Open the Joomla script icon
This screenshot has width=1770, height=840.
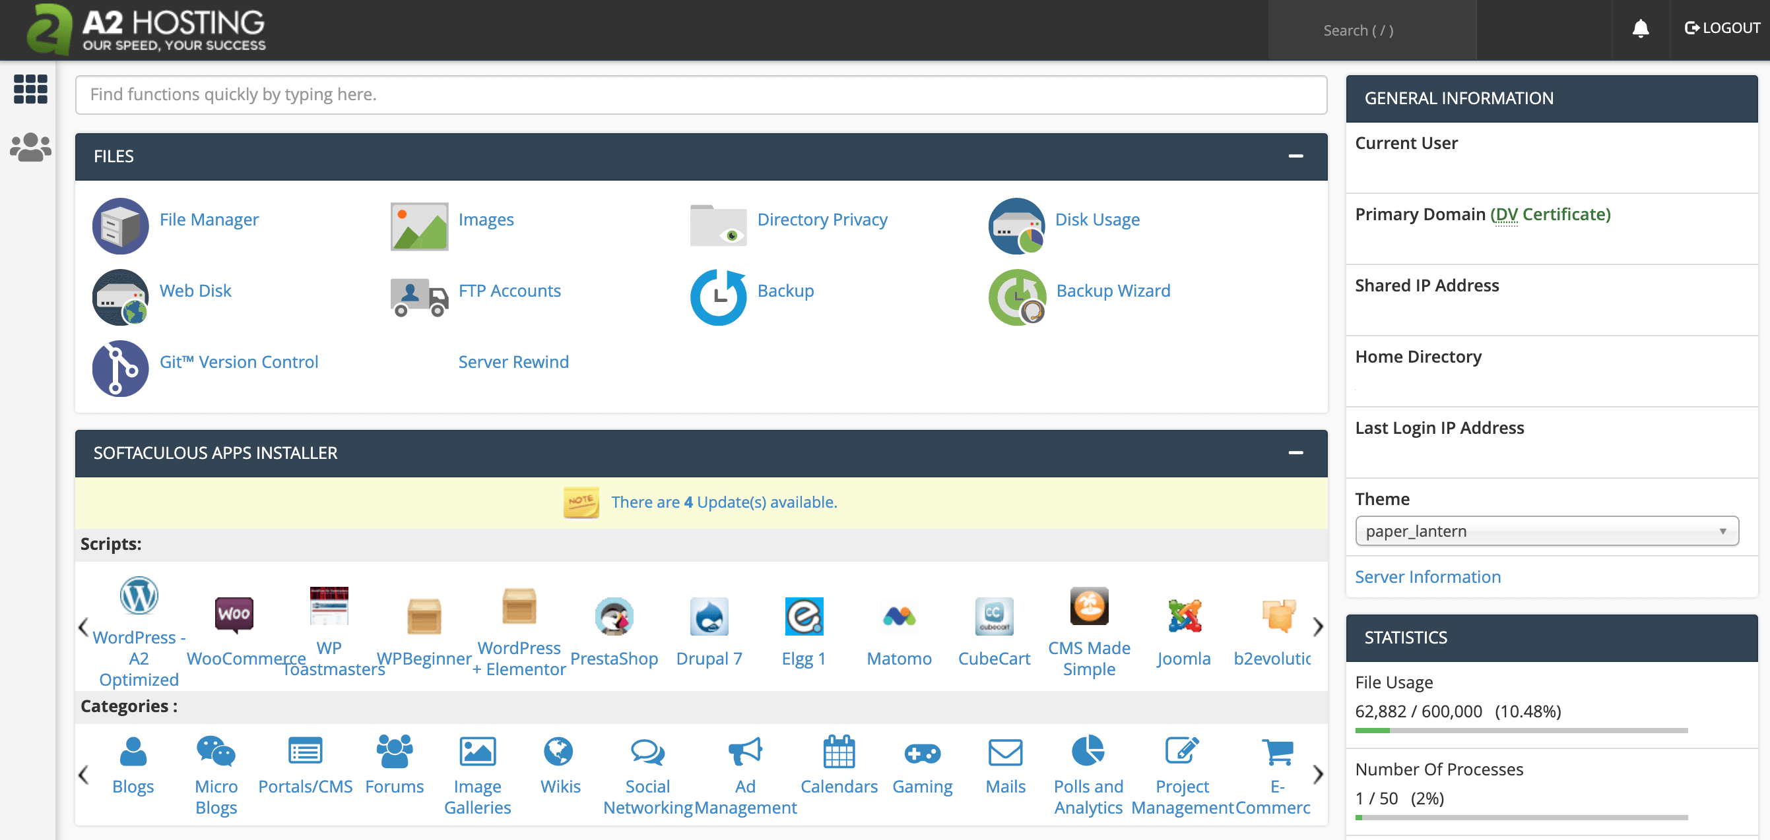coord(1183,616)
